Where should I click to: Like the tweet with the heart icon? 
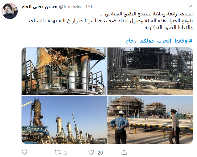(x=91, y=152)
